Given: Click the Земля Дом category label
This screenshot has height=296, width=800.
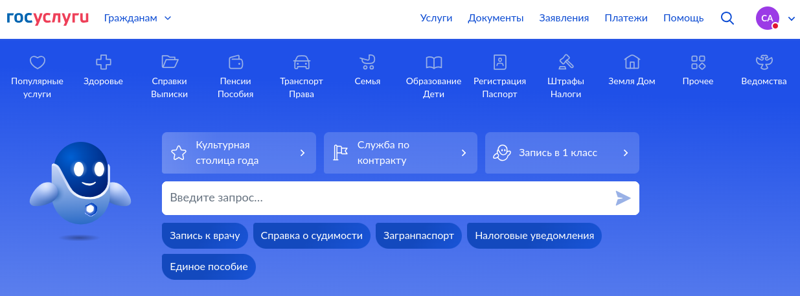Looking at the screenshot, I should (x=632, y=82).
